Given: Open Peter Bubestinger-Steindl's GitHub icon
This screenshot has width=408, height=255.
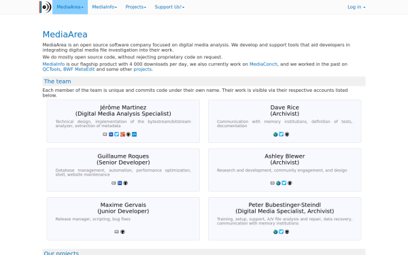Looking at the screenshot, I should [287, 232].
